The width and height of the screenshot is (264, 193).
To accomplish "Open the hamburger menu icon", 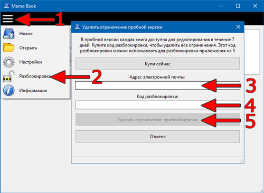I will click(8, 18).
